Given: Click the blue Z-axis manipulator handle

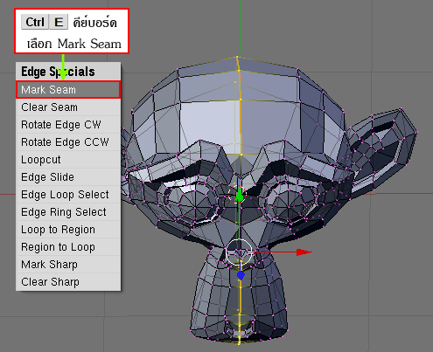Looking at the screenshot, I should pyautogui.click(x=241, y=275).
